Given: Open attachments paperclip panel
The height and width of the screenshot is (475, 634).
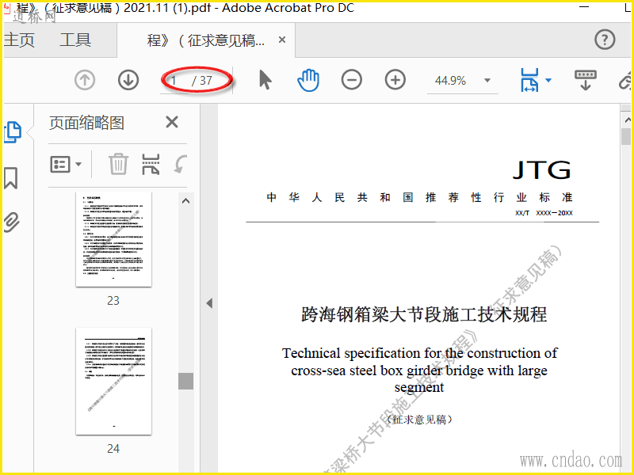Looking at the screenshot, I should (x=11, y=222).
